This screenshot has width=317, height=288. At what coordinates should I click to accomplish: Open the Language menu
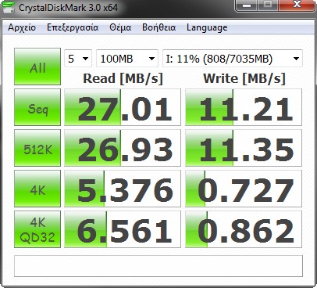207,27
